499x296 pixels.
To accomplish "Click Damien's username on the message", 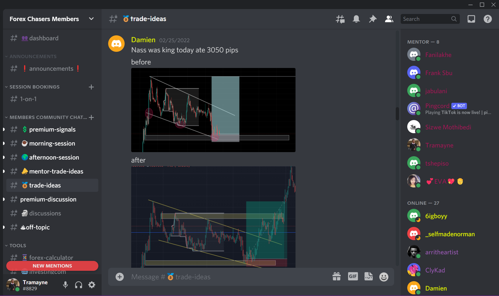I will coord(143,40).
